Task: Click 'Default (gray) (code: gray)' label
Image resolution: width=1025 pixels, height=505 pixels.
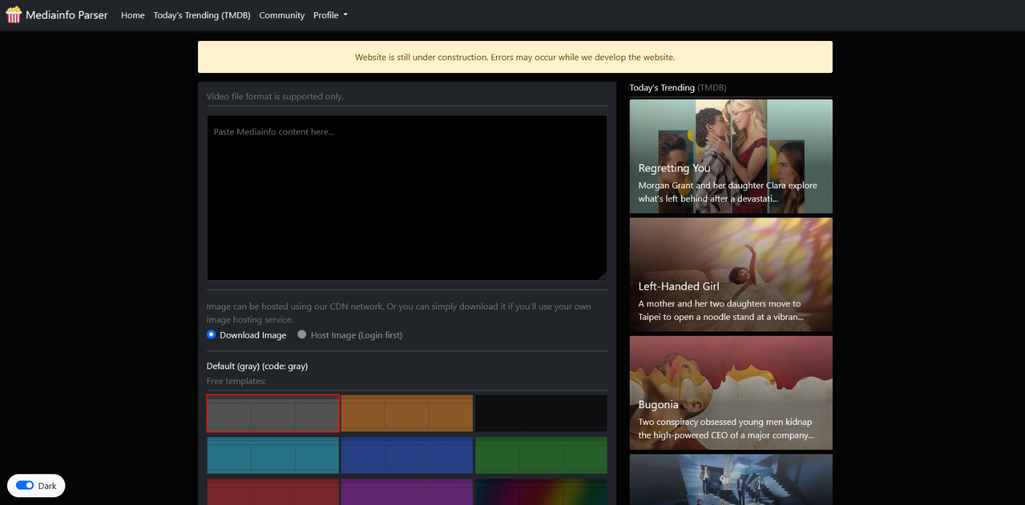Action: [x=257, y=366]
